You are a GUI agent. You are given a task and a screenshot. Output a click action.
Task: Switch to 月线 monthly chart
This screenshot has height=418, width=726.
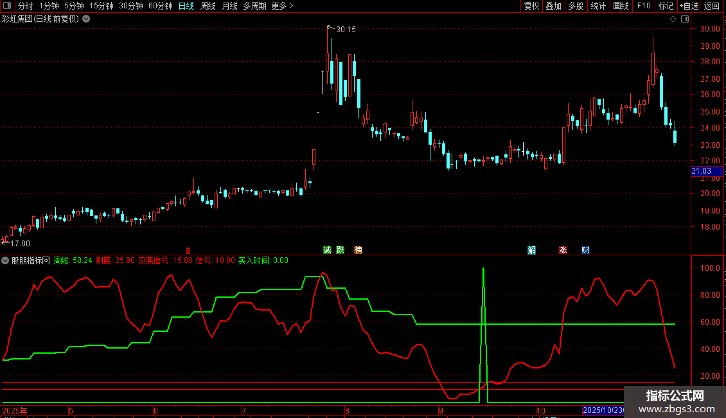click(x=229, y=6)
